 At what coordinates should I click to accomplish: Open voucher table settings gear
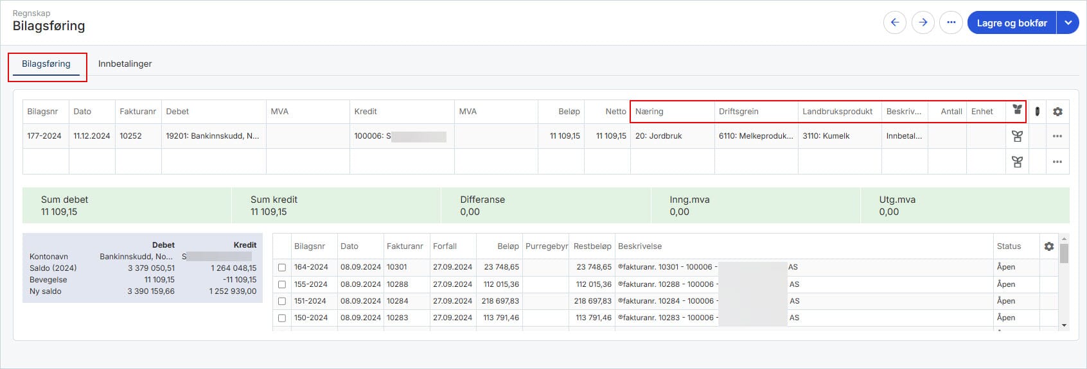[1057, 112]
